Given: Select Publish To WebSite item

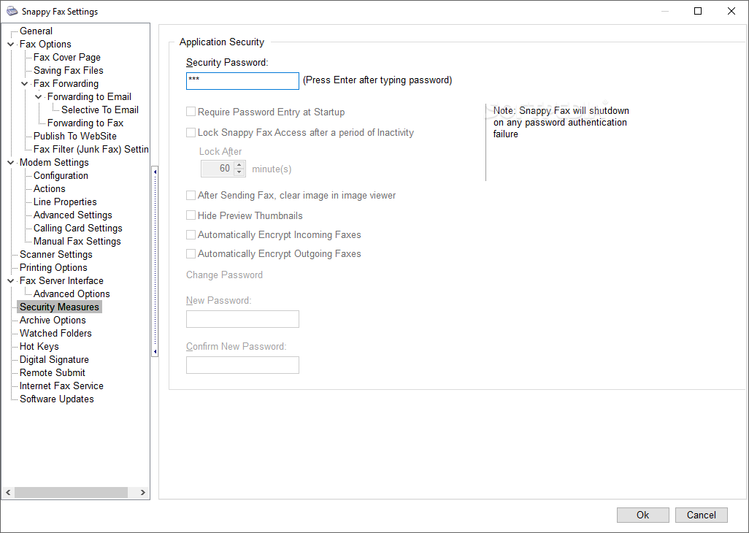Looking at the screenshot, I should pyautogui.click(x=75, y=136).
